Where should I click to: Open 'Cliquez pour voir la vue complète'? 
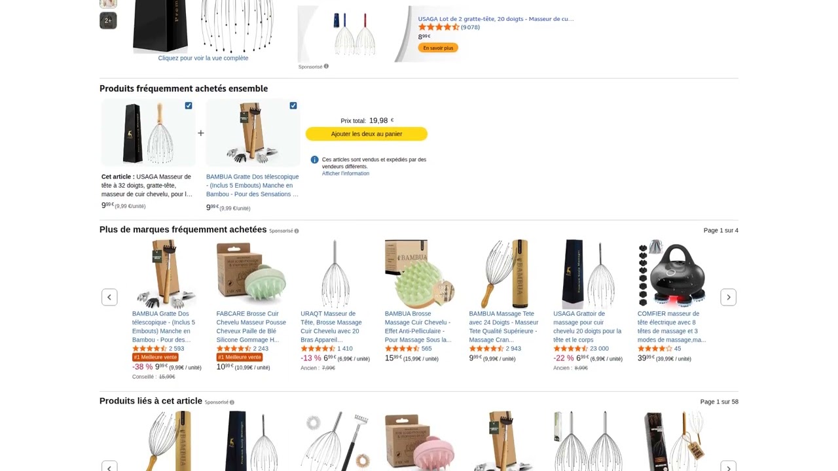[x=203, y=58]
